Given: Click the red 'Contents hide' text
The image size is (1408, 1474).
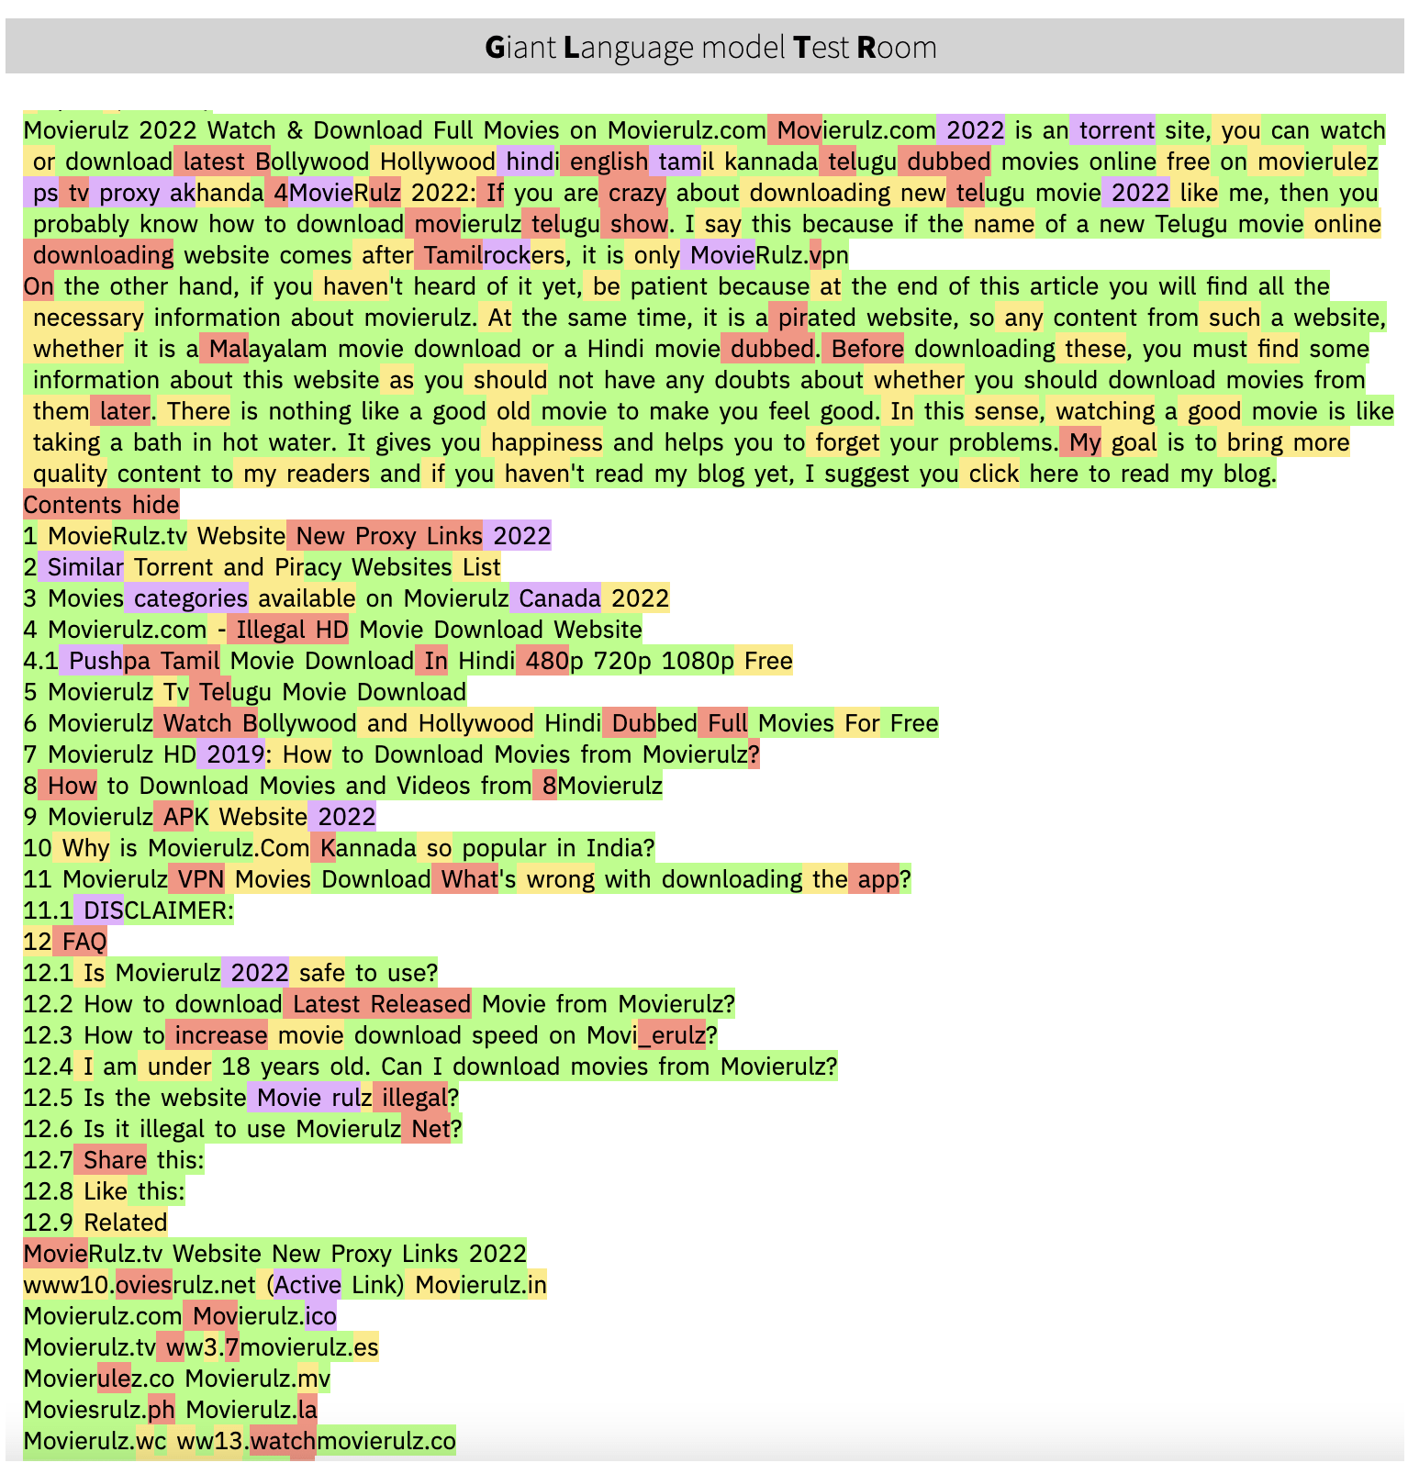Looking at the screenshot, I should coord(101,505).
